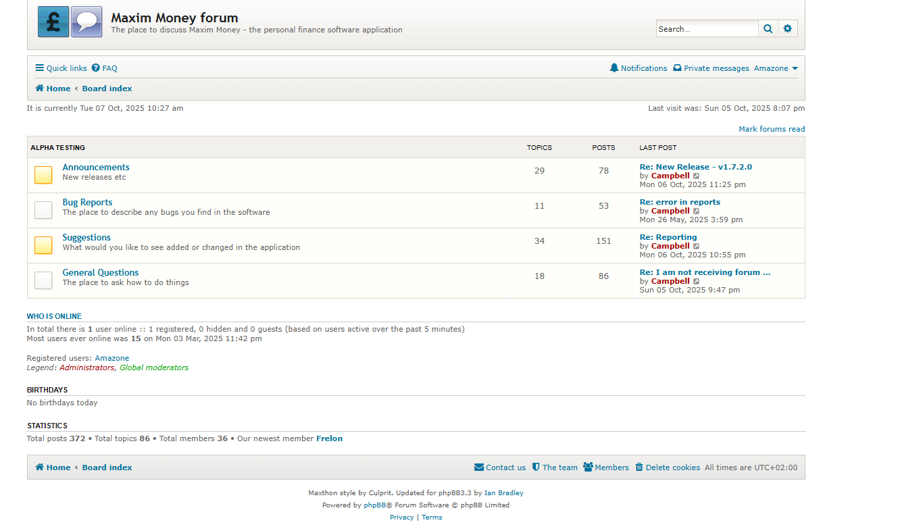Open Notifications bell icon

pyautogui.click(x=614, y=68)
